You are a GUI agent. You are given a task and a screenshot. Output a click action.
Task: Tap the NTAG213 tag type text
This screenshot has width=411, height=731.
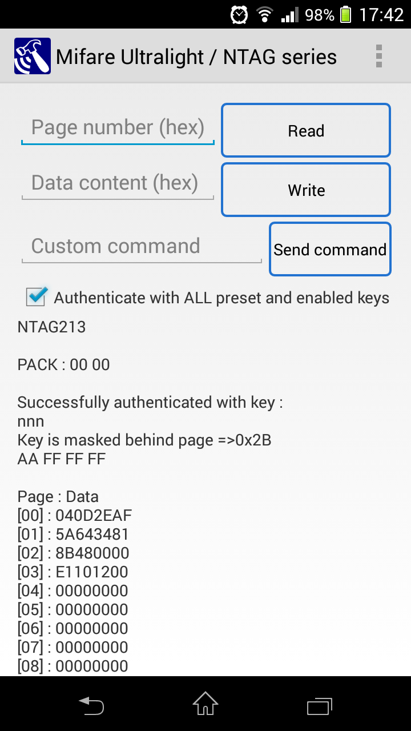tap(52, 327)
